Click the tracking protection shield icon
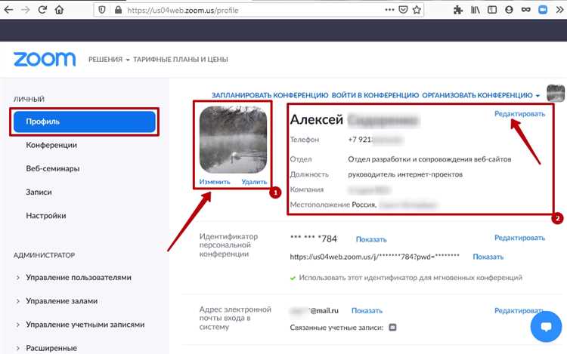The width and height of the screenshot is (567, 354). point(102,10)
